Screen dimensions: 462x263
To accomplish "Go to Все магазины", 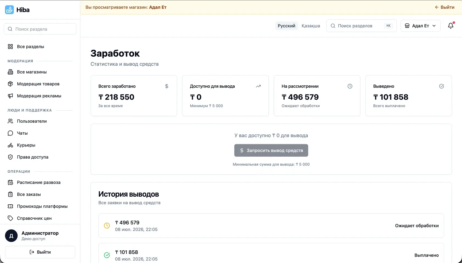I will [x=40, y=72].
